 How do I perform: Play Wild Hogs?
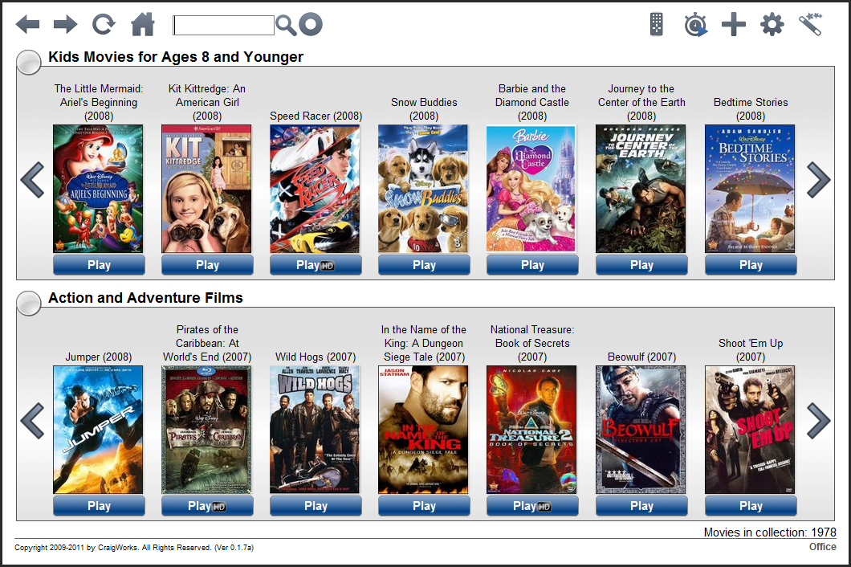[316, 506]
